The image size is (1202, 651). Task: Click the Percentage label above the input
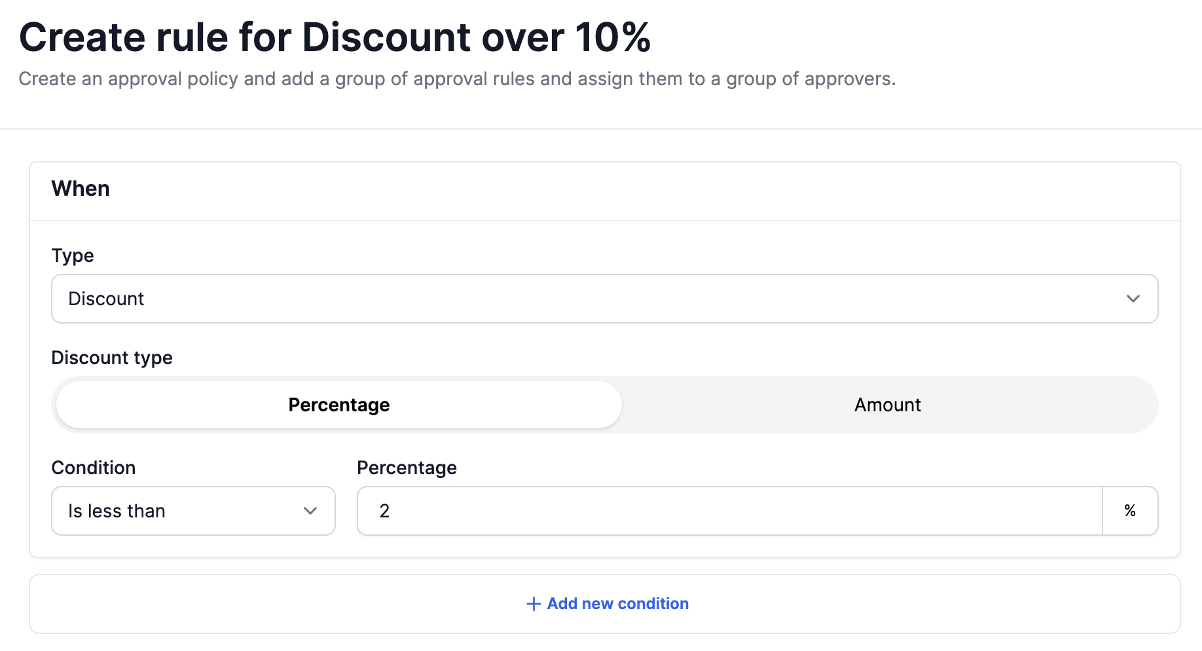pos(407,468)
